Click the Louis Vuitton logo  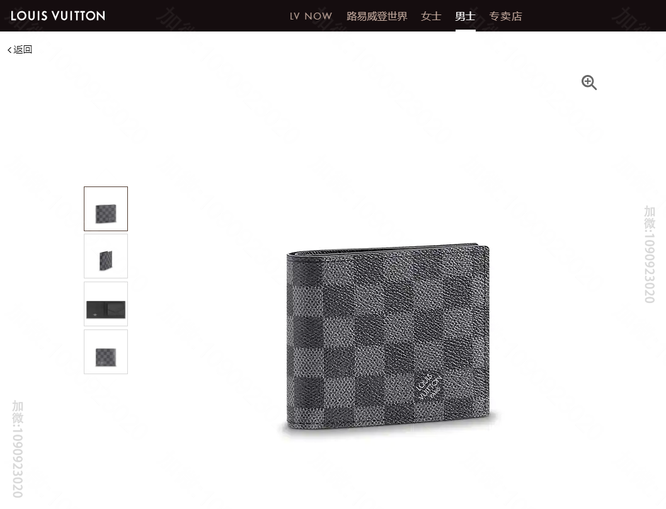point(58,16)
